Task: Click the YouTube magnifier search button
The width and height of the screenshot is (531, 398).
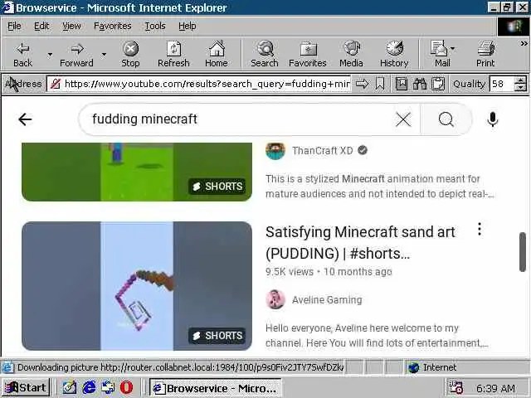Action: [446, 119]
